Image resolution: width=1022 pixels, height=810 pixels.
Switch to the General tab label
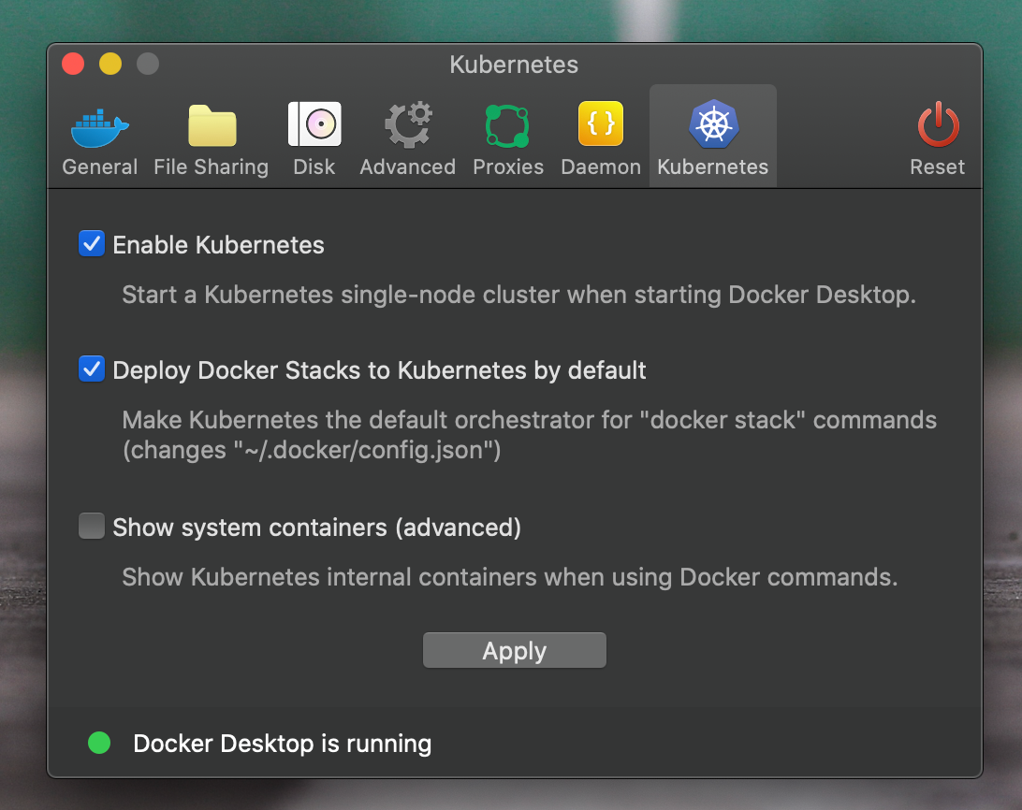(100, 166)
